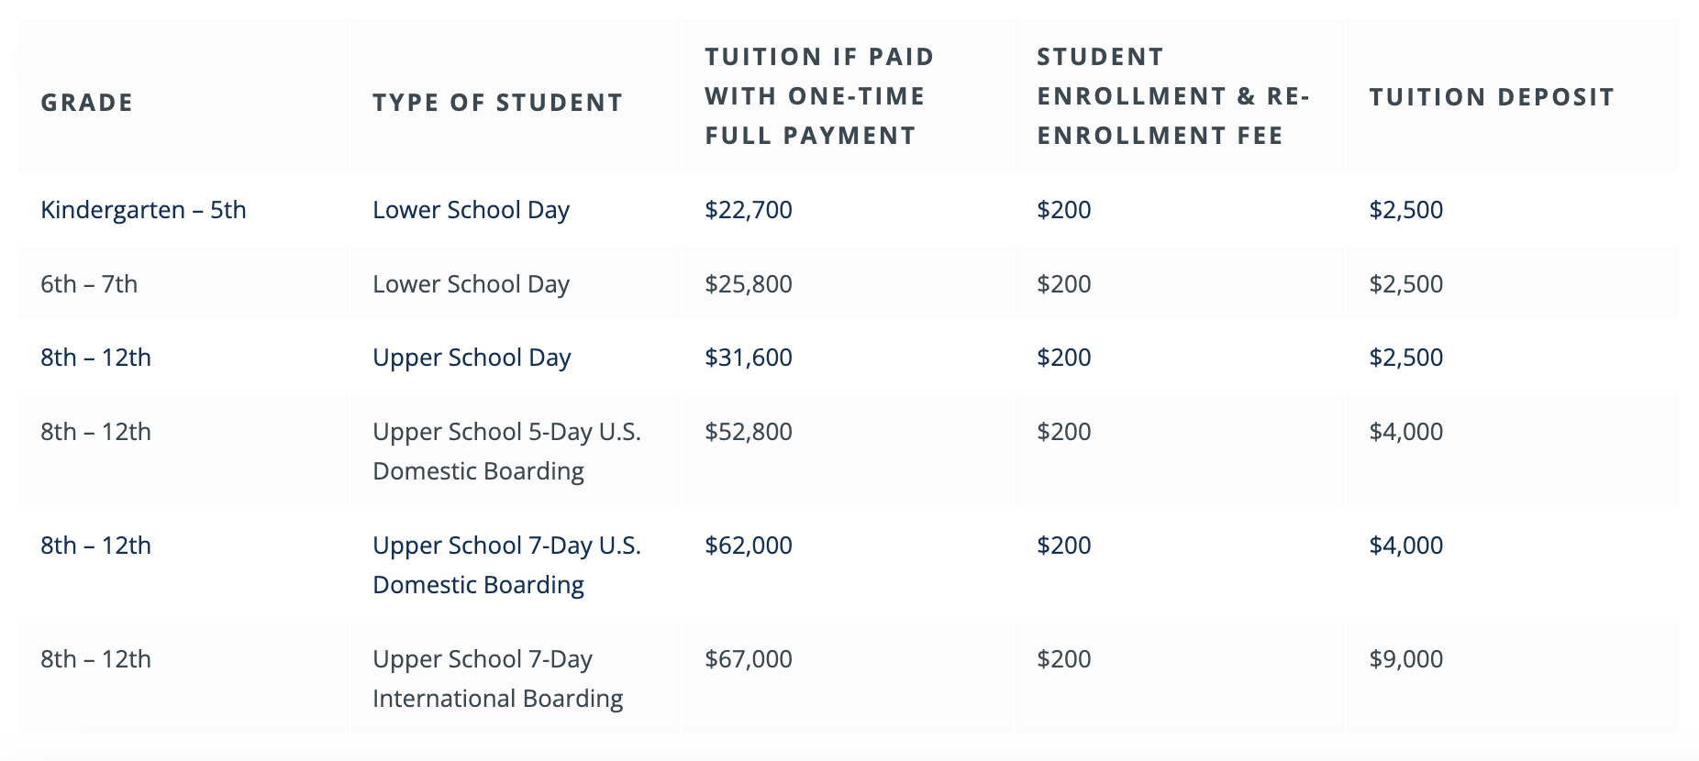Click the TUITION DEPOSIT column header
The height and width of the screenshot is (761, 1699).
(1492, 97)
